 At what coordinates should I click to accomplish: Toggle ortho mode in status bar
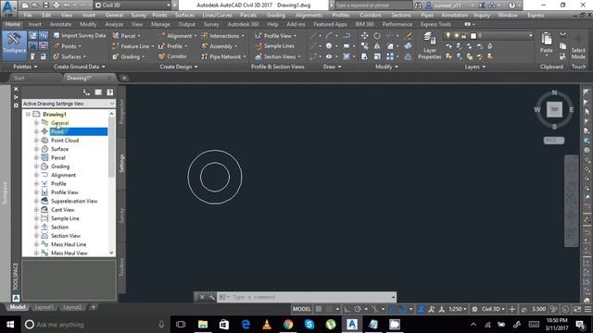tap(347, 309)
